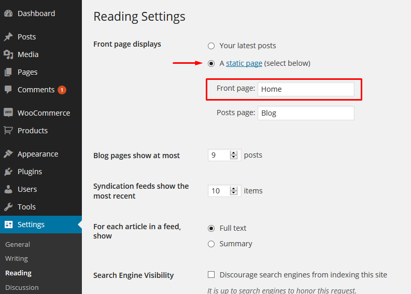Viewport: 411px width, 294px height.
Task: Enable 'Discourage search engines' checkbox
Action: coord(211,275)
